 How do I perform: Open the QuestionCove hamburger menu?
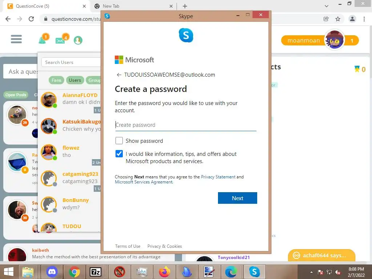point(16,39)
